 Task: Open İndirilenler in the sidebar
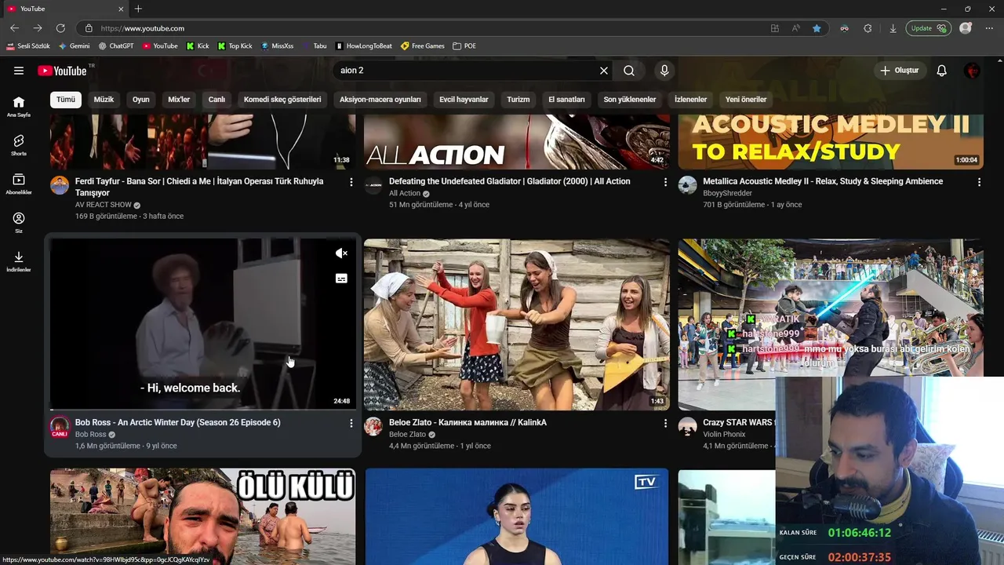(x=19, y=261)
